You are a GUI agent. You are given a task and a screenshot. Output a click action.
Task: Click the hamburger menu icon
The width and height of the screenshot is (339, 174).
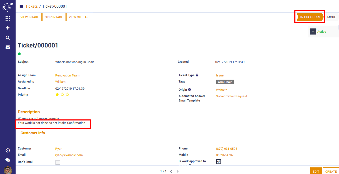coord(21,6)
